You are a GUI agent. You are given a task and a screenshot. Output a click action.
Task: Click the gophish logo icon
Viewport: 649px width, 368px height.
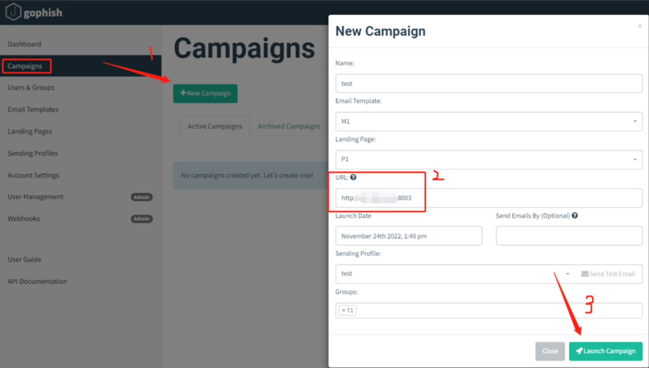coord(13,12)
